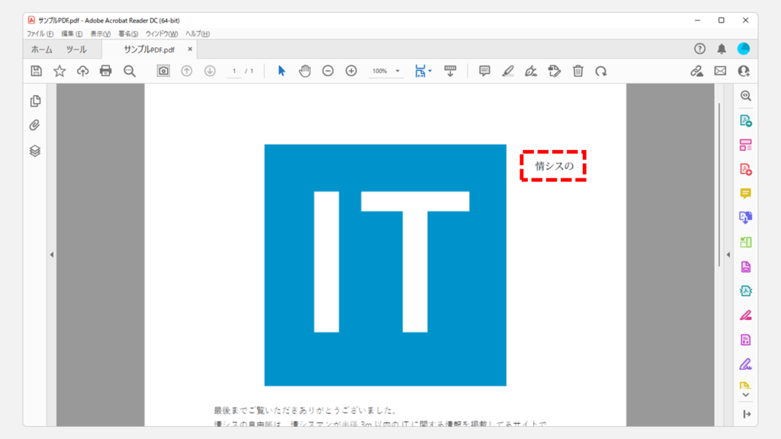Click the Save file icon
Screen dimensions: 781x439
pyautogui.click(x=36, y=71)
